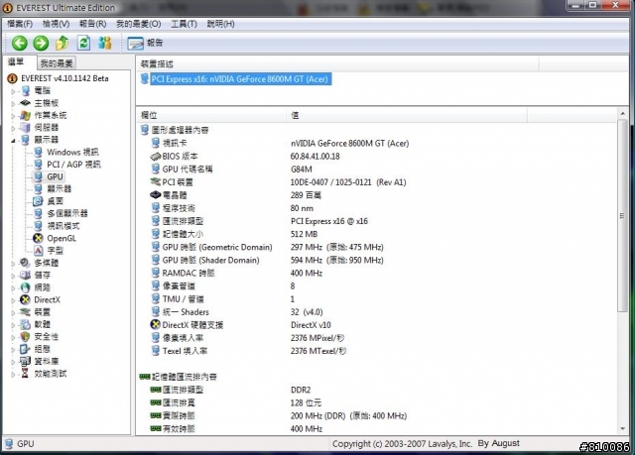The height and width of the screenshot is (455, 635).
Task: Click the 字型 fonts tree icon
Action: pos(38,251)
